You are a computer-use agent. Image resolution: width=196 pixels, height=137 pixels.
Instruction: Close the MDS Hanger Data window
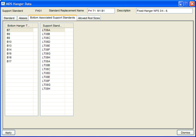tap(192, 4)
